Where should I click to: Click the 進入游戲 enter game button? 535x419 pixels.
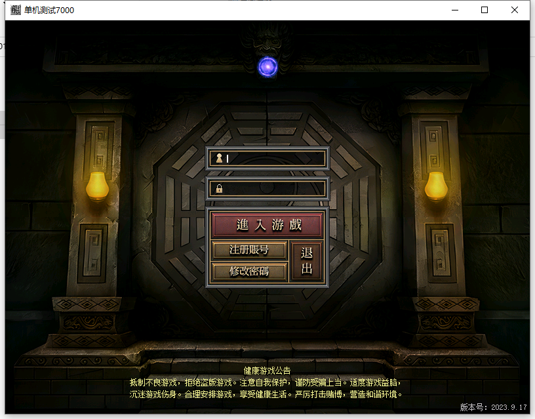[x=267, y=225]
